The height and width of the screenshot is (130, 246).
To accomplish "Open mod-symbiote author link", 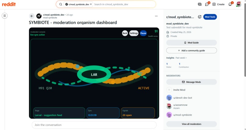I will pyautogui.click(x=50, y=18).
